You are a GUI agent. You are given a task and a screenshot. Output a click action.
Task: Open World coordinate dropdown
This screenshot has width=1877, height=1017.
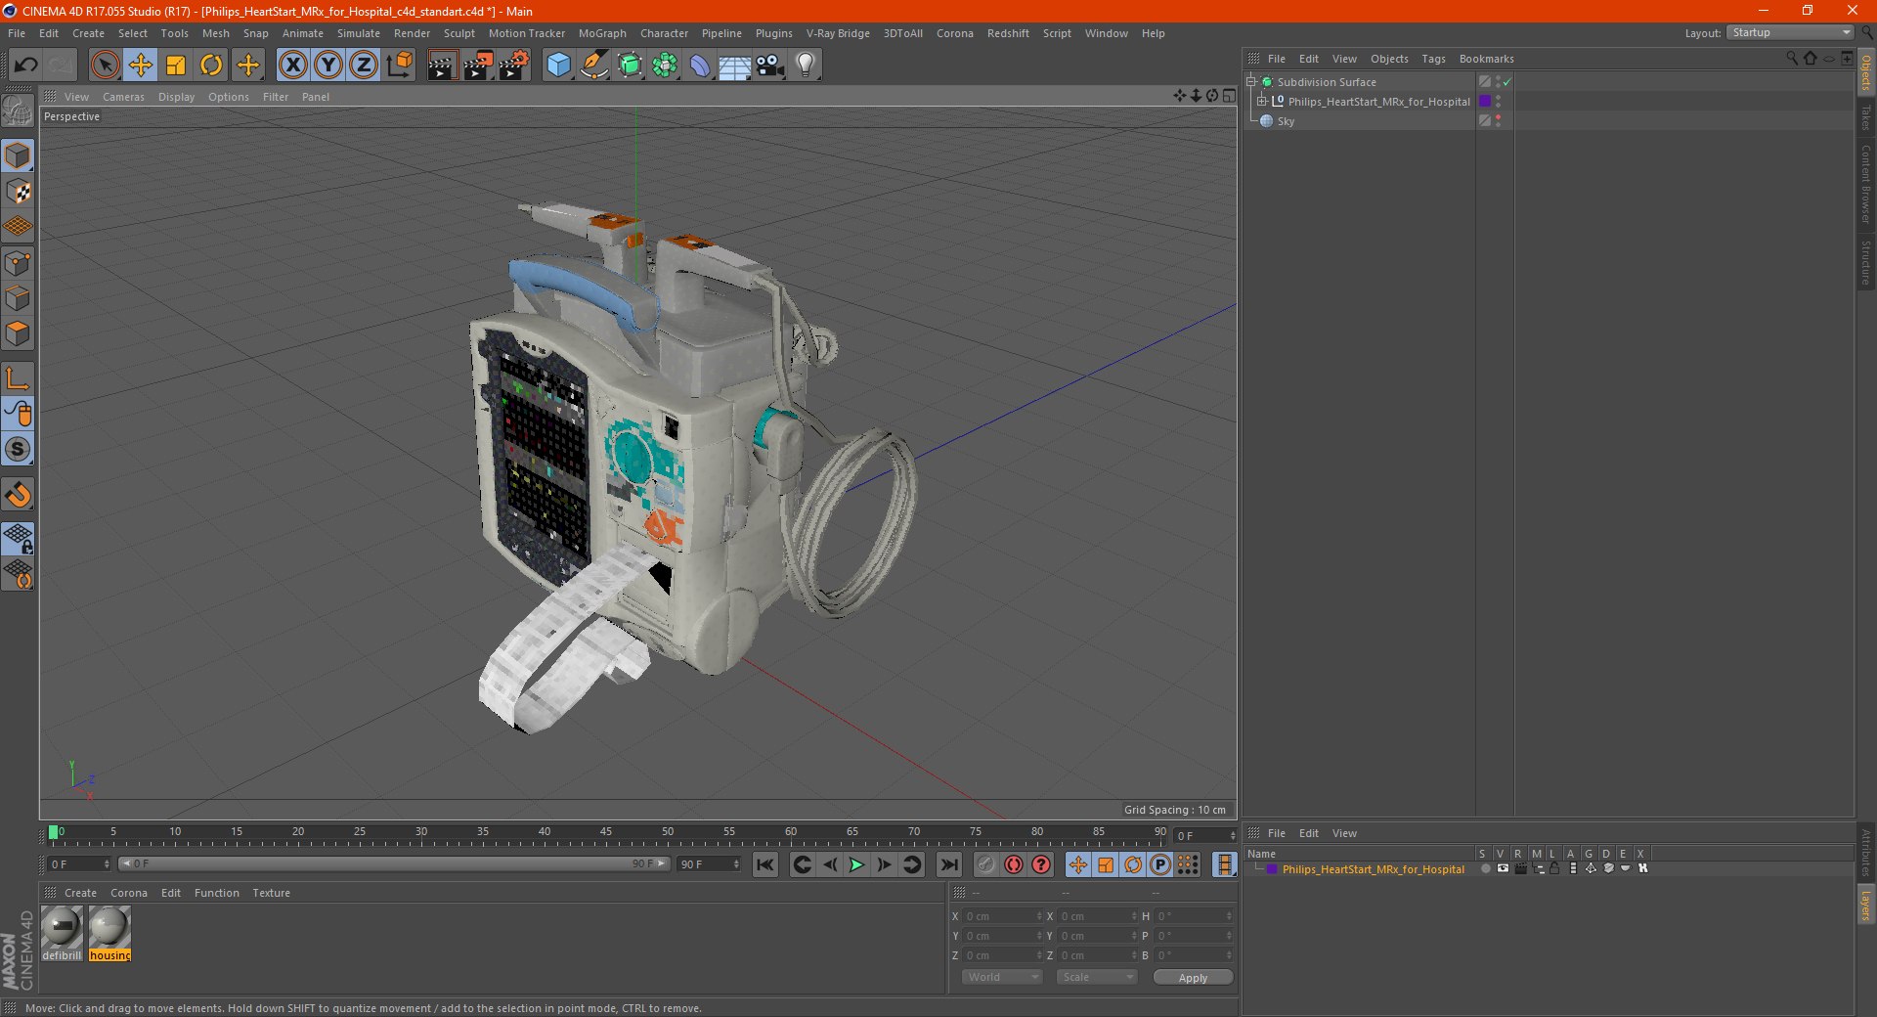[x=1002, y=977]
